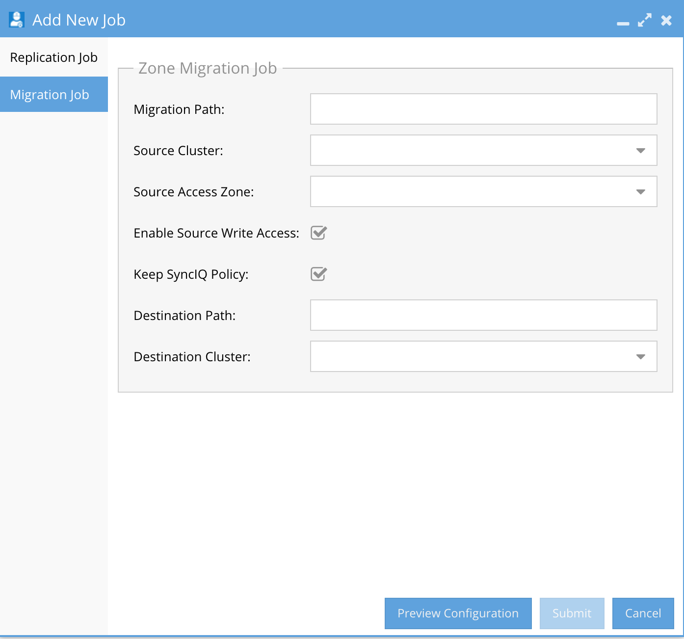This screenshot has width=684, height=639.
Task: Select the Migration Job tab
Action: click(54, 94)
